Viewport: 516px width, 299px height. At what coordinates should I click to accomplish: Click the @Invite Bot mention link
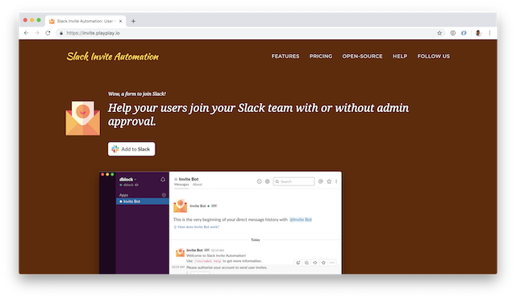click(301, 219)
